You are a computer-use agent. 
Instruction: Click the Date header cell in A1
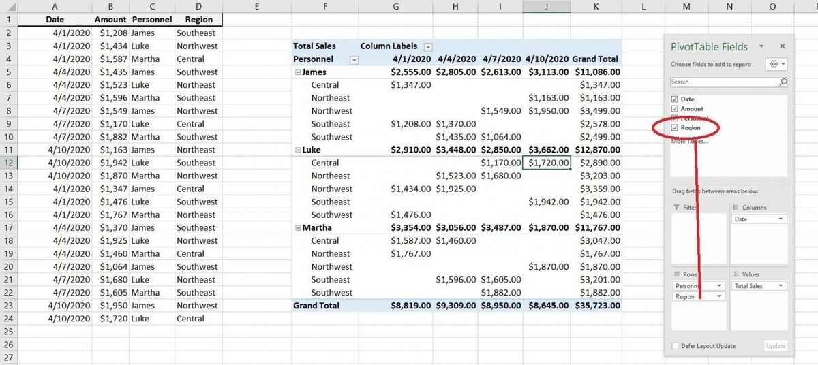coord(55,20)
